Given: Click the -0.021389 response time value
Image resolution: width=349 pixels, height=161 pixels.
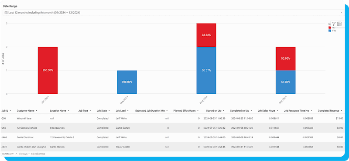Looking at the screenshot, I should click(308, 137).
